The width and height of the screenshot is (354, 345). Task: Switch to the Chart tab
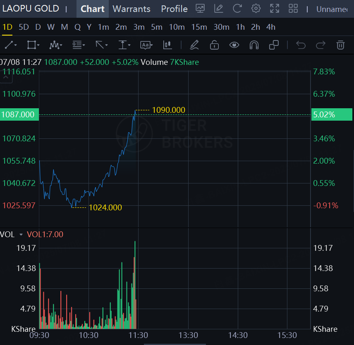93,9
